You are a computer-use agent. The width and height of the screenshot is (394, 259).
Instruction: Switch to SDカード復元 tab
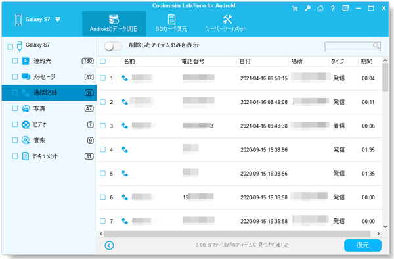pyautogui.click(x=171, y=24)
